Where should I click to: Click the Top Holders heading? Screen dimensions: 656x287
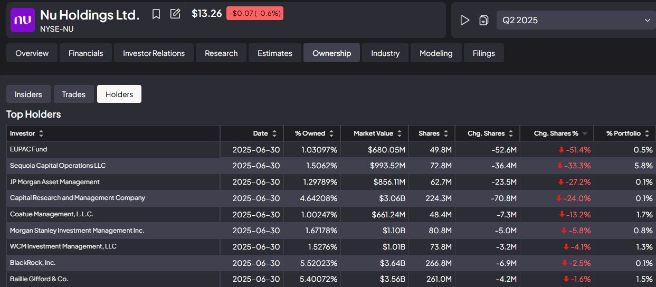(x=34, y=114)
